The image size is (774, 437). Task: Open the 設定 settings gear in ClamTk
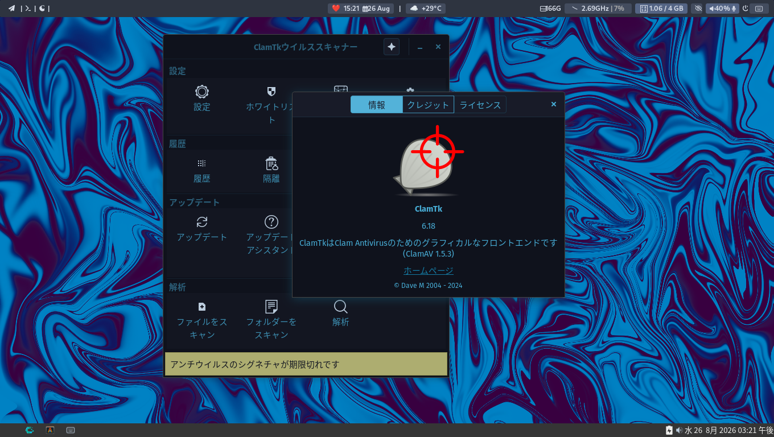click(x=202, y=92)
